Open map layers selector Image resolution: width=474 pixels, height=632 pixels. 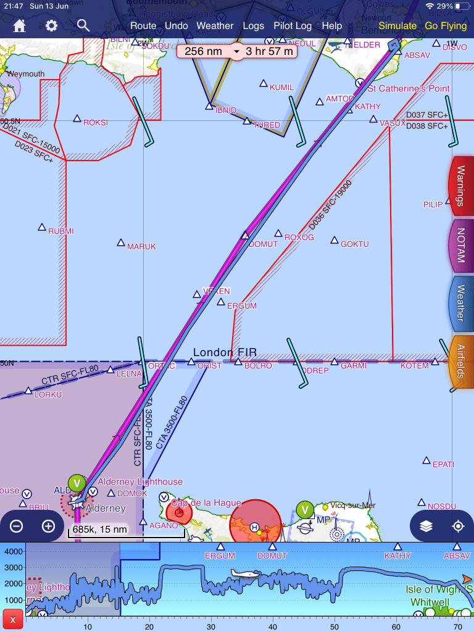(426, 526)
